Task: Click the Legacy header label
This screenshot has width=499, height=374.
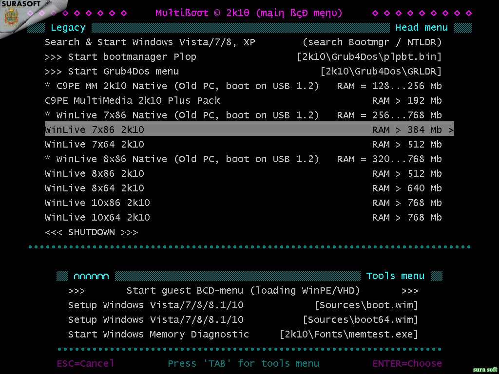Action: 68,28
